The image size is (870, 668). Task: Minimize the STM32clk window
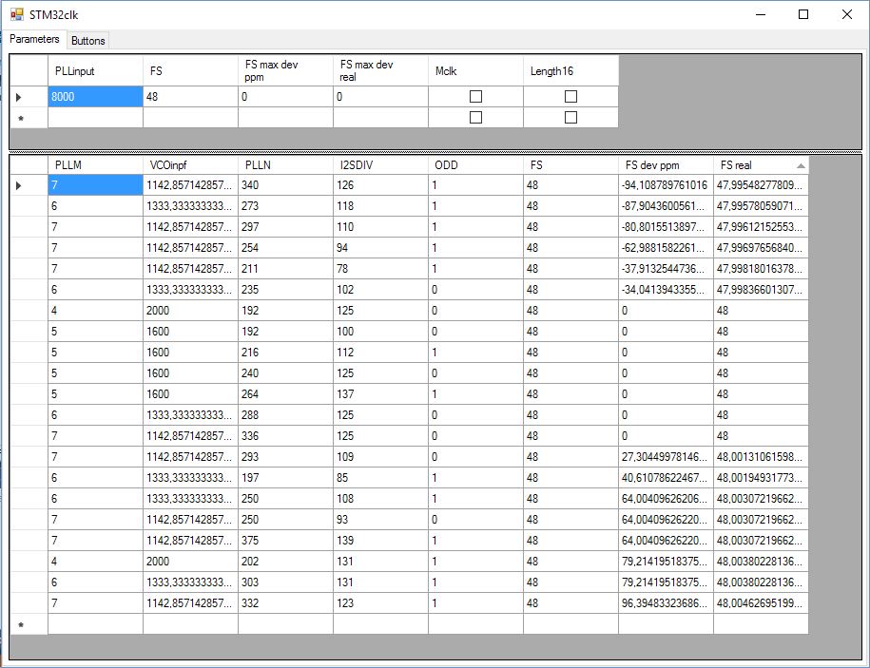coord(761,14)
